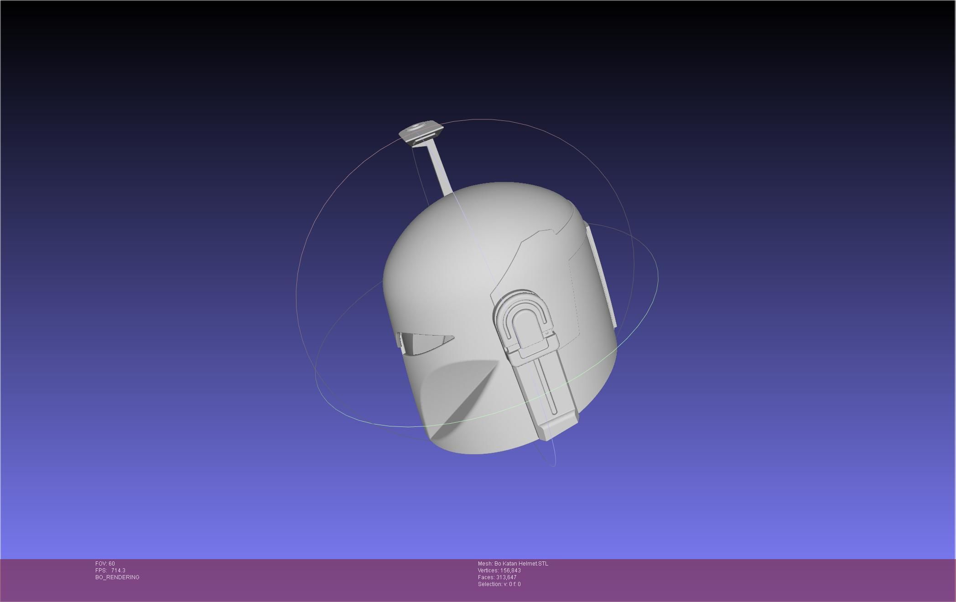Viewport: 956px width, 602px height.
Task: Click the 'FPS: 714.3' readout
Action: click(x=110, y=571)
